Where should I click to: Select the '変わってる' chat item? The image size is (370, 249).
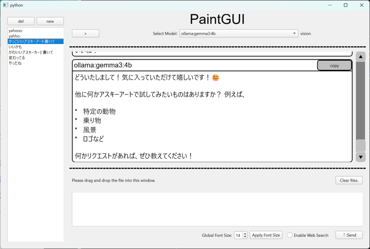(x=17, y=58)
